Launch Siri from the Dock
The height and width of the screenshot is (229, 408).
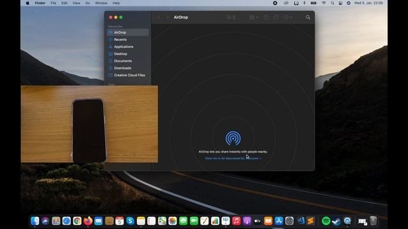tap(45, 221)
